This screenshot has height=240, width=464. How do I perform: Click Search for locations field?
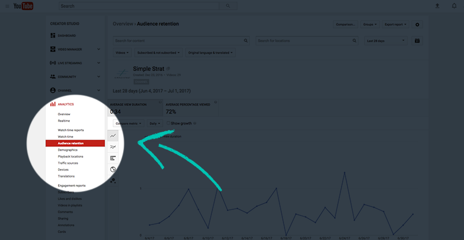[307, 41]
